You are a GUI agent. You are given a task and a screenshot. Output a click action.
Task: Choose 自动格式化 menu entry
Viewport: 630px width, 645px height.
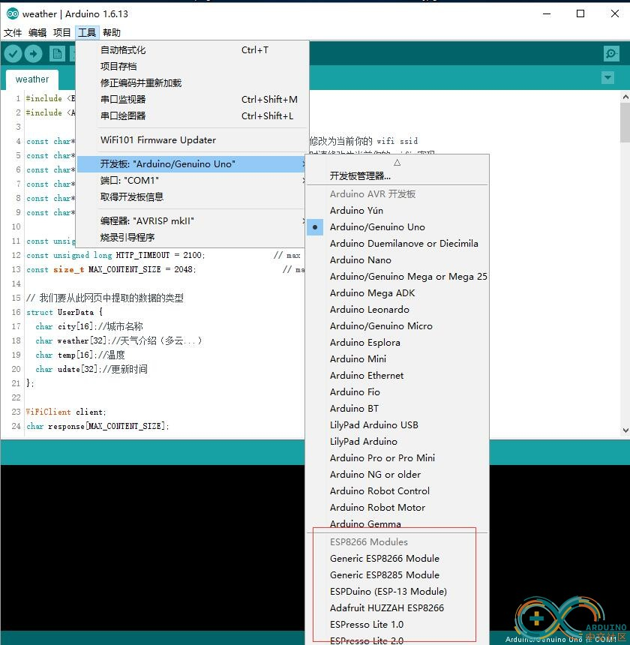[193, 50]
